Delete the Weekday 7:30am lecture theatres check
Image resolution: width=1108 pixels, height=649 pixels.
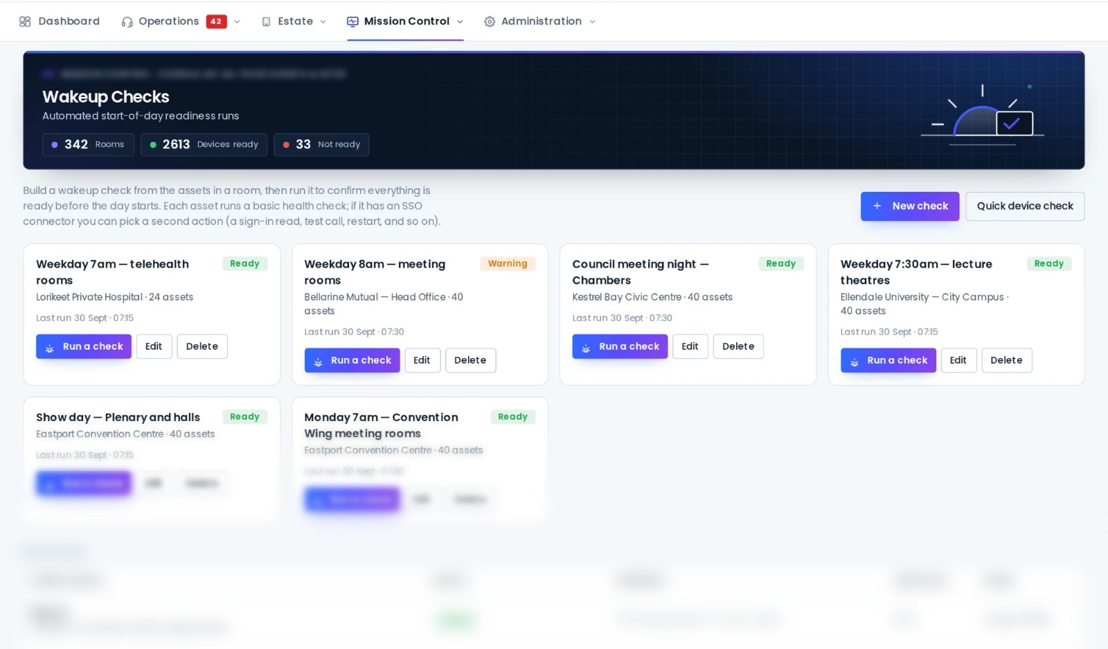tap(1007, 360)
